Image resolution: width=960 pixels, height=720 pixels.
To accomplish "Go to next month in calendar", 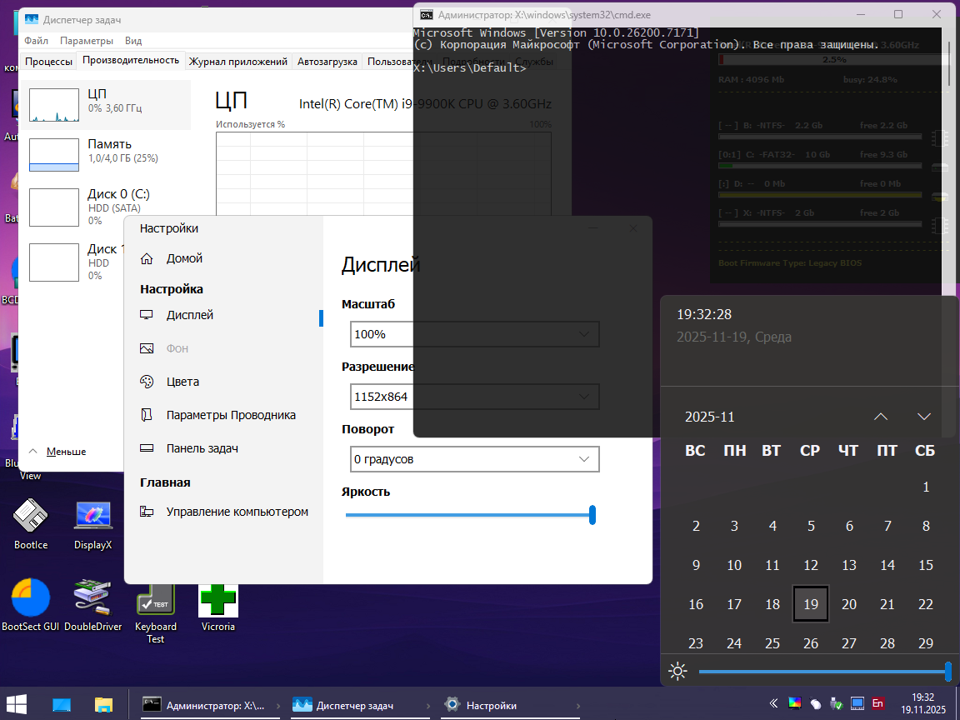I will pos(923,417).
